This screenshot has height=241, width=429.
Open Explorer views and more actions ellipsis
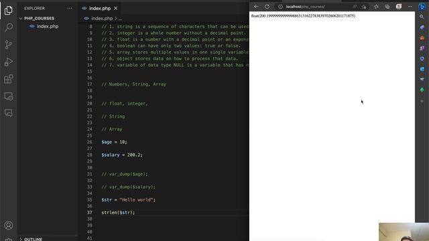click(x=70, y=8)
